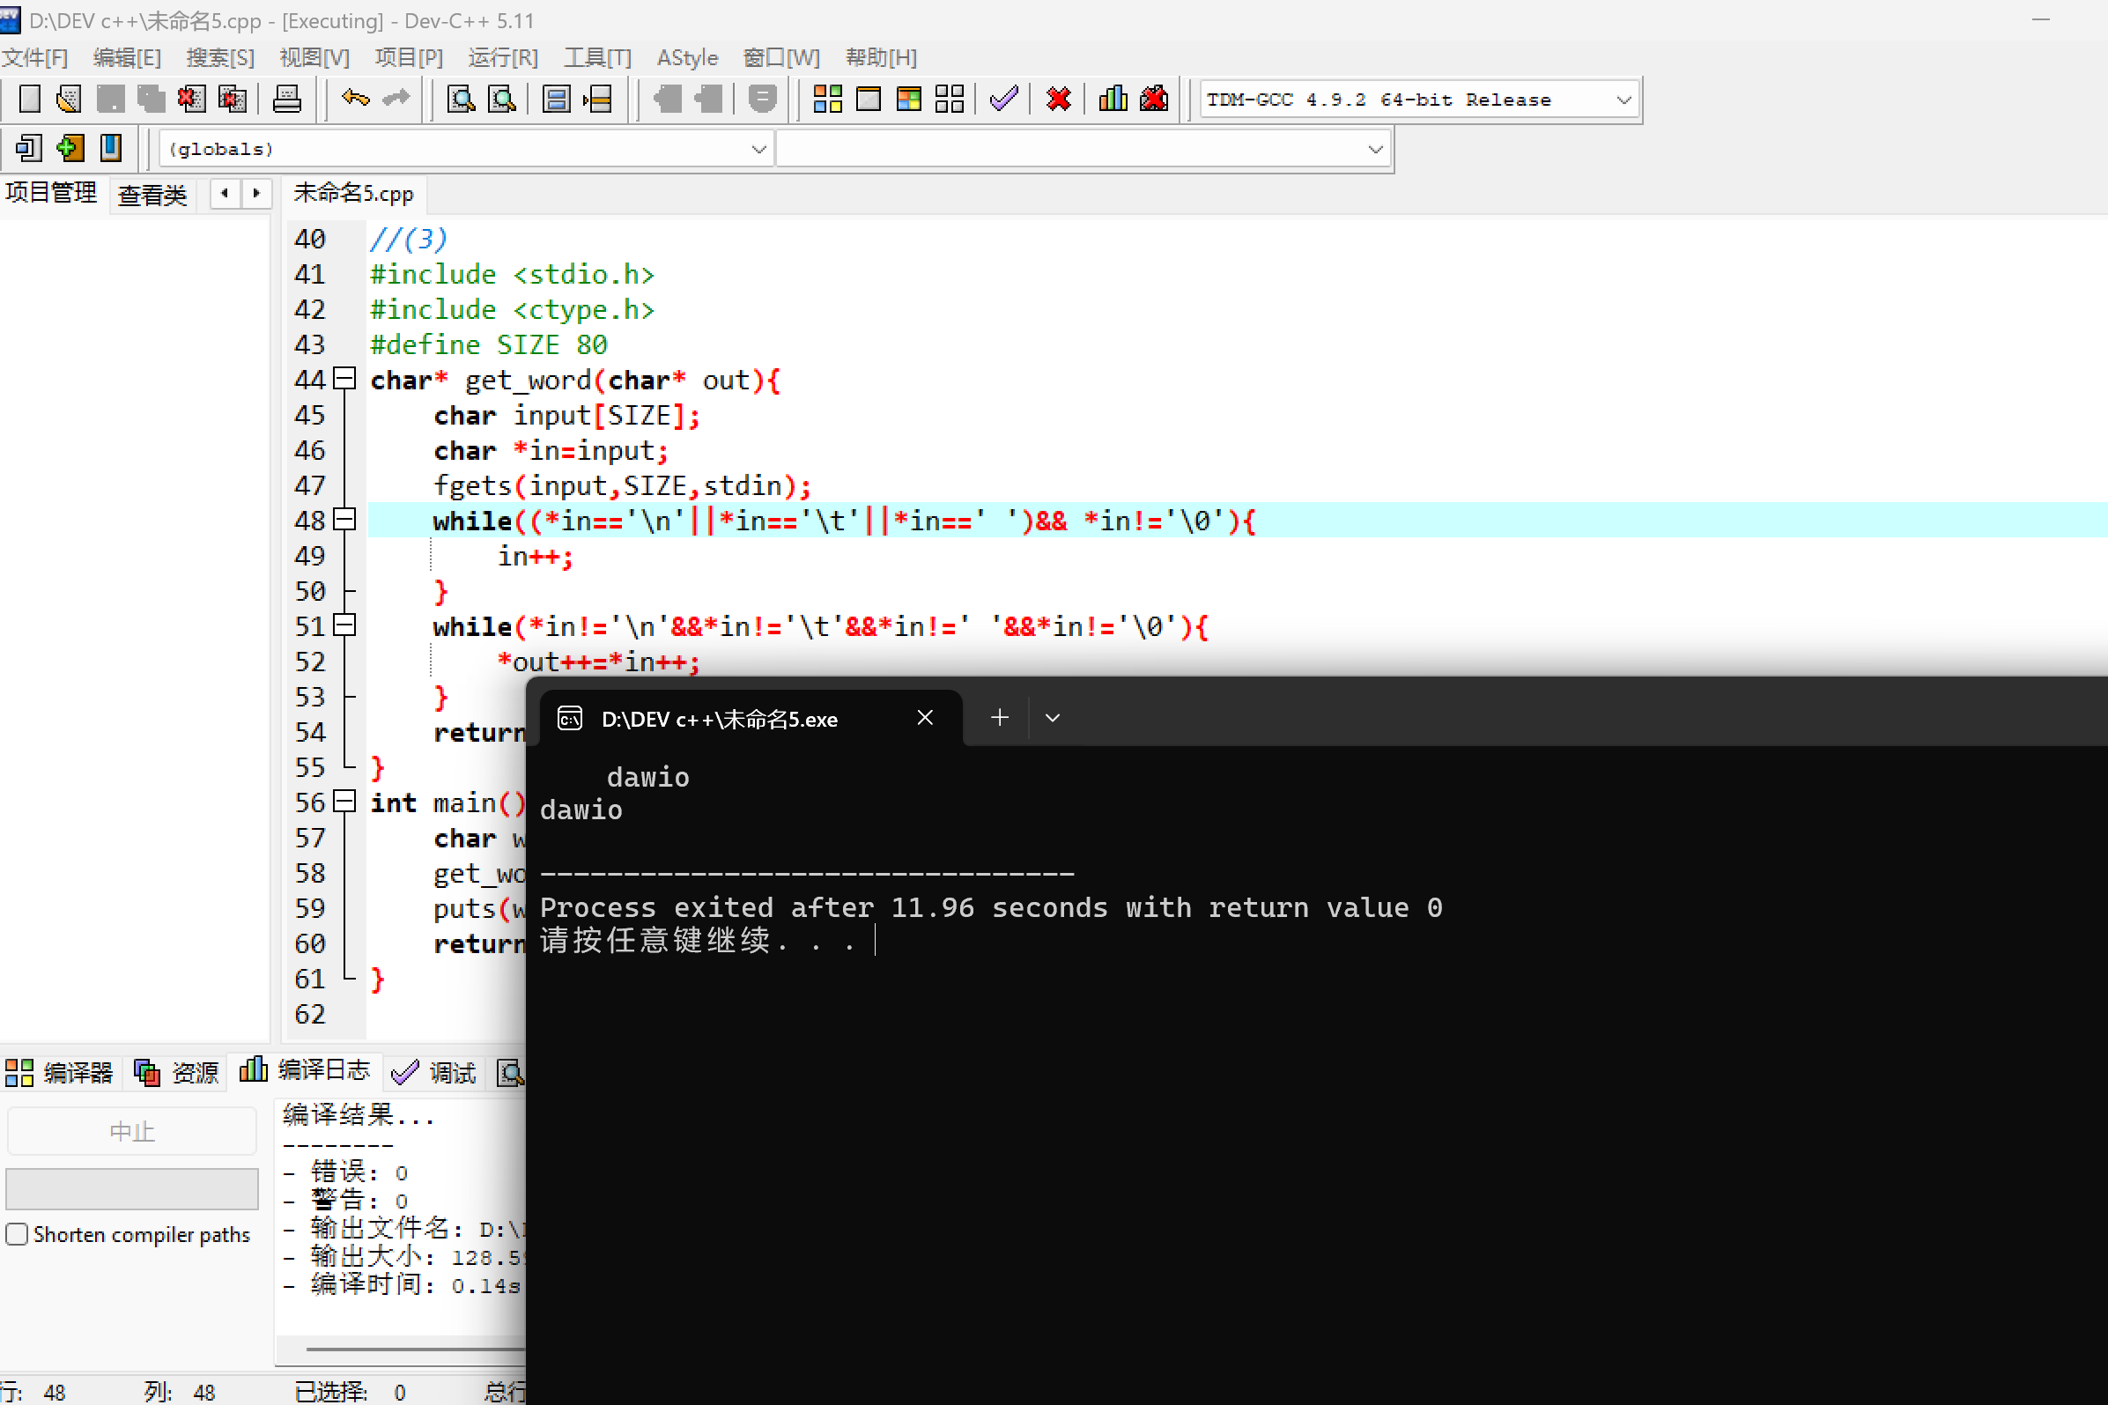Collapse the while loop fold at line 48
Screen dimensions: 2108x1405
pos(345,519)
